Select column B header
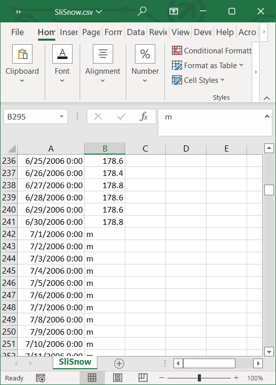 [105, 149]
